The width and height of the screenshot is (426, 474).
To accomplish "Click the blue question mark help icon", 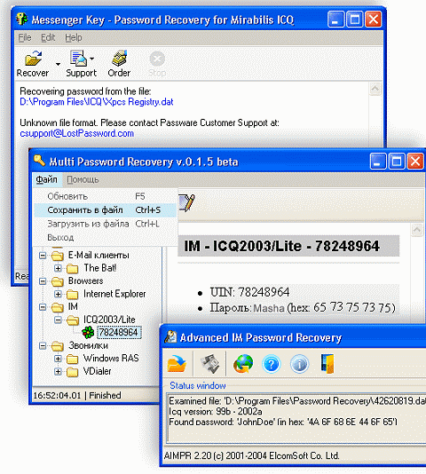I will [272, 364].
